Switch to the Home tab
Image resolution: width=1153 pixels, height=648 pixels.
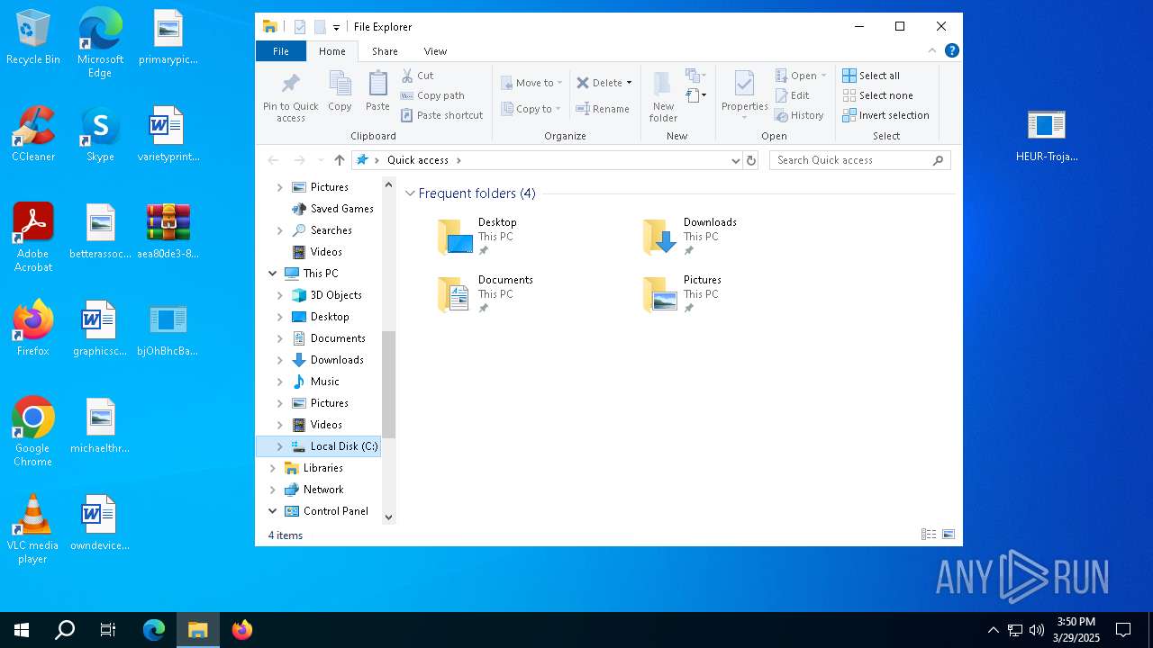331,51
